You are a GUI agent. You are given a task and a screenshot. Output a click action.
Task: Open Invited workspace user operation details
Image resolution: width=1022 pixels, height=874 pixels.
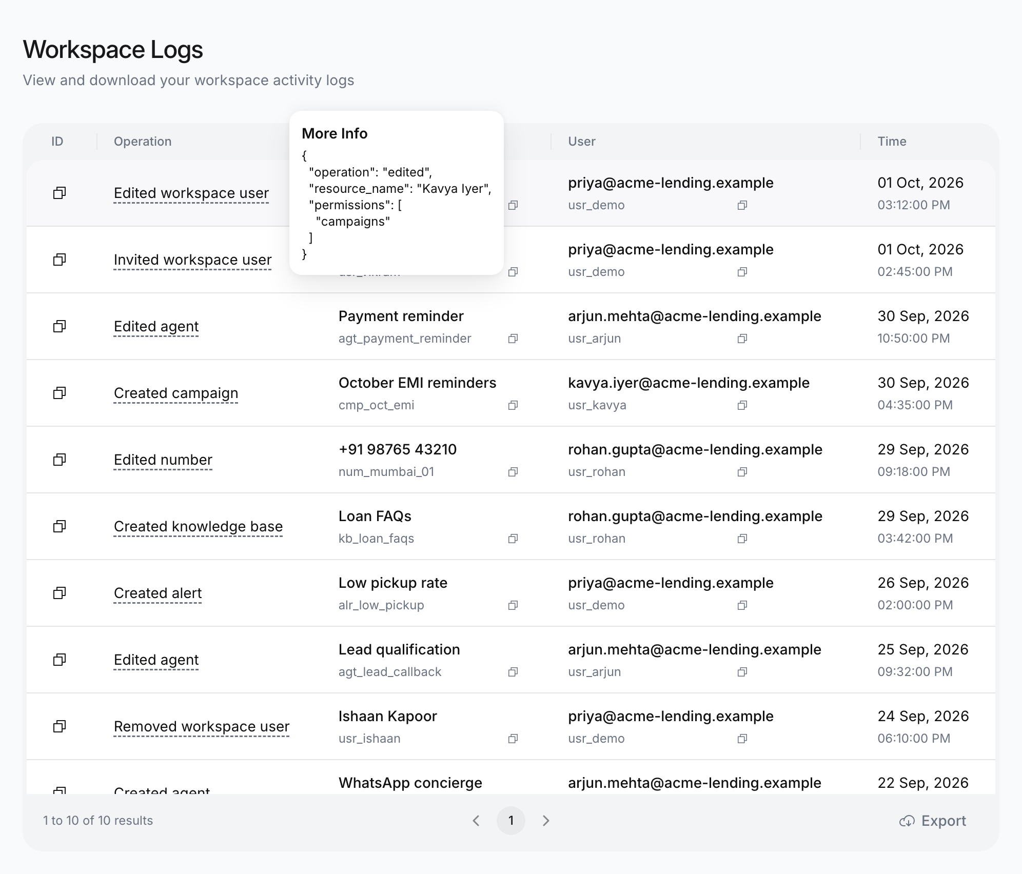(192, 260)
